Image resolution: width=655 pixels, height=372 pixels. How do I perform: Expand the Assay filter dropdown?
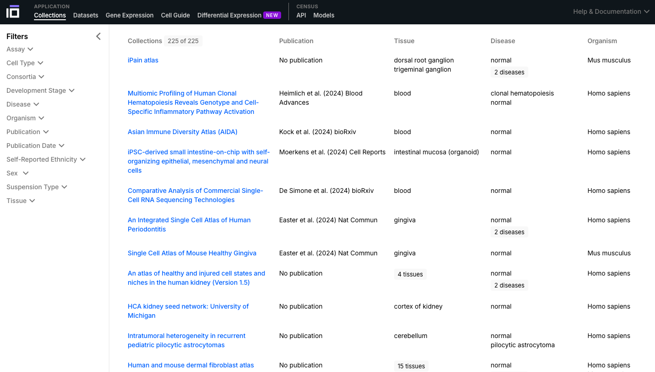point(20,49)
